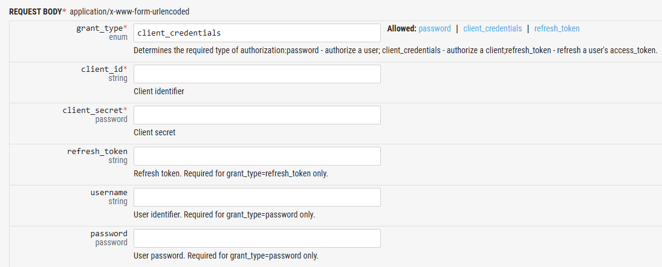Click the grant_type input field
This screenshot has height=267, width=662.
click(257, 33)
